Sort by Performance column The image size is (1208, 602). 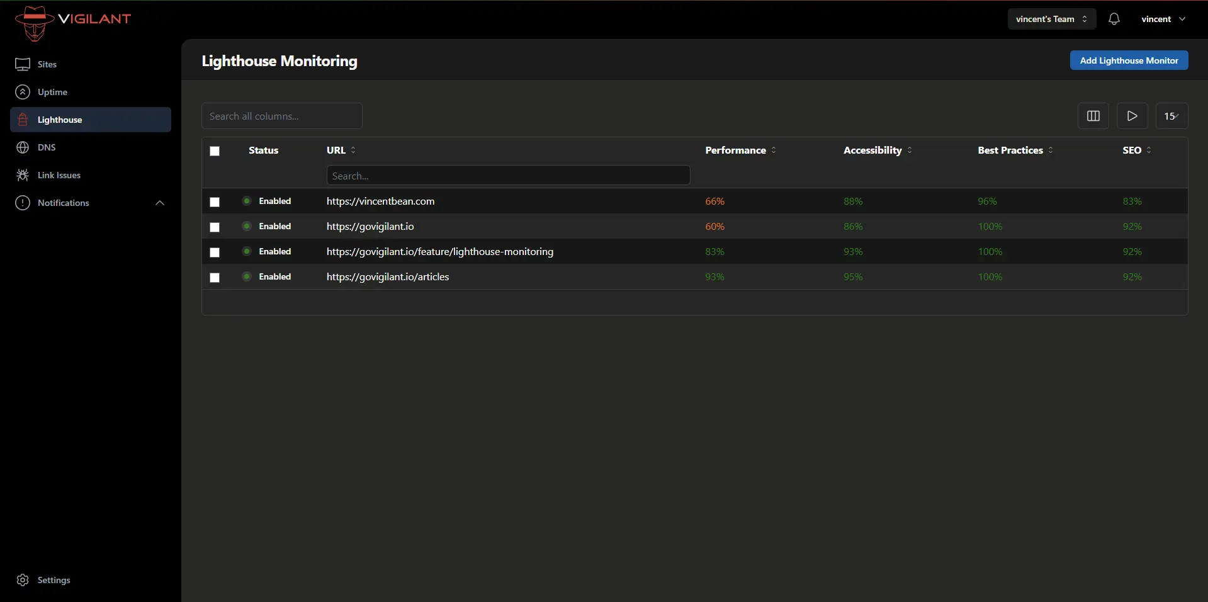pyautogui.click(x=740, y=150)
